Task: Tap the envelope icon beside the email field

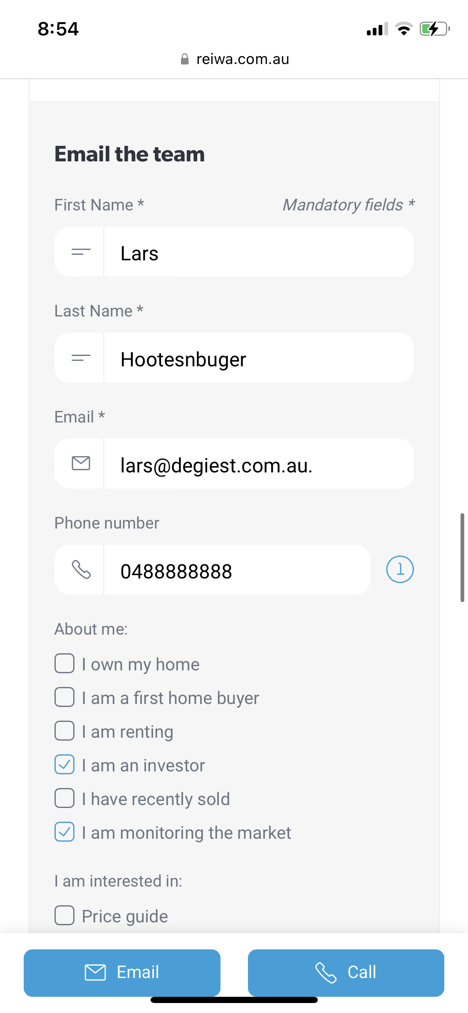Action: point(81,463)
